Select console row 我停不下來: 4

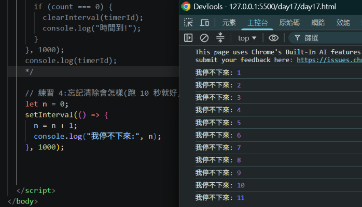coord(279,110)
